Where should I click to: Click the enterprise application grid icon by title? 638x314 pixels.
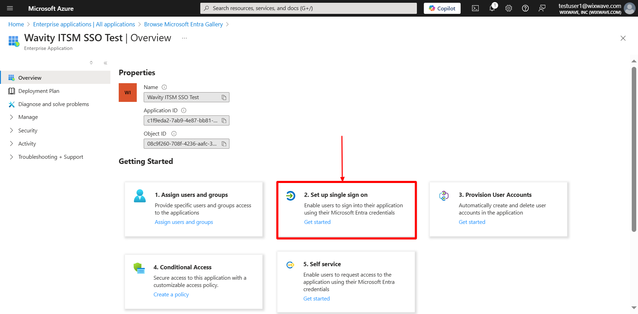(14, 41)
